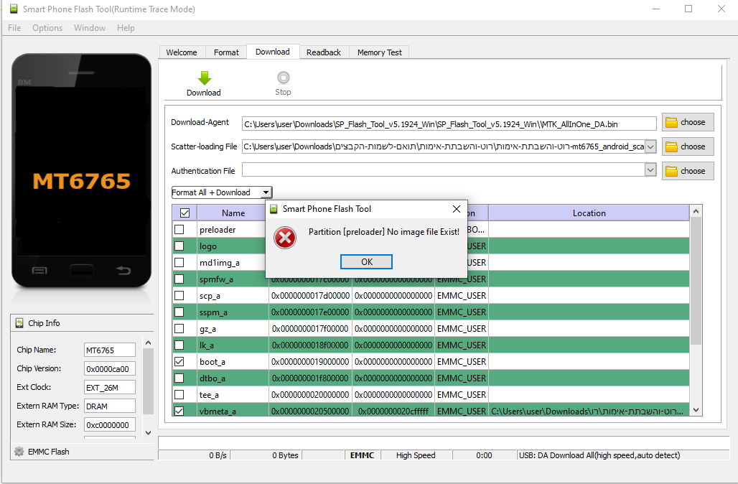Click the Chip Info panel icon
Screen dimensions: 738x484
coord(19,323)
